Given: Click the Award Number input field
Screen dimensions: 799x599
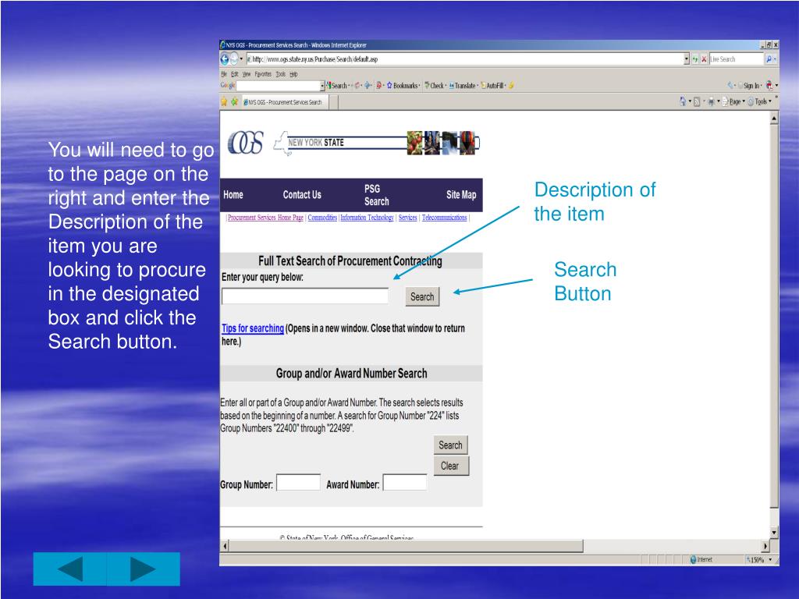Looking at the screenshot, I should coord(405,482).
